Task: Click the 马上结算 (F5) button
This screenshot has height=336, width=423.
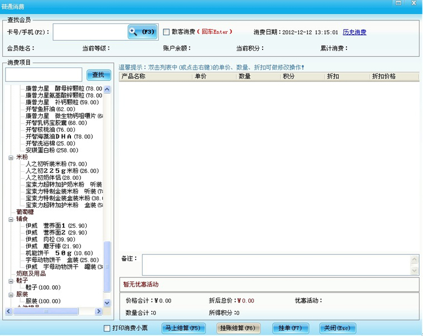Action: [183, 328]
